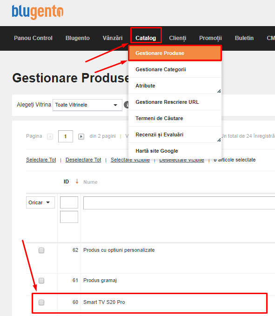Go to previous page arrow in pagination
Screen dimensions: 275x316
tap(50, 137)
